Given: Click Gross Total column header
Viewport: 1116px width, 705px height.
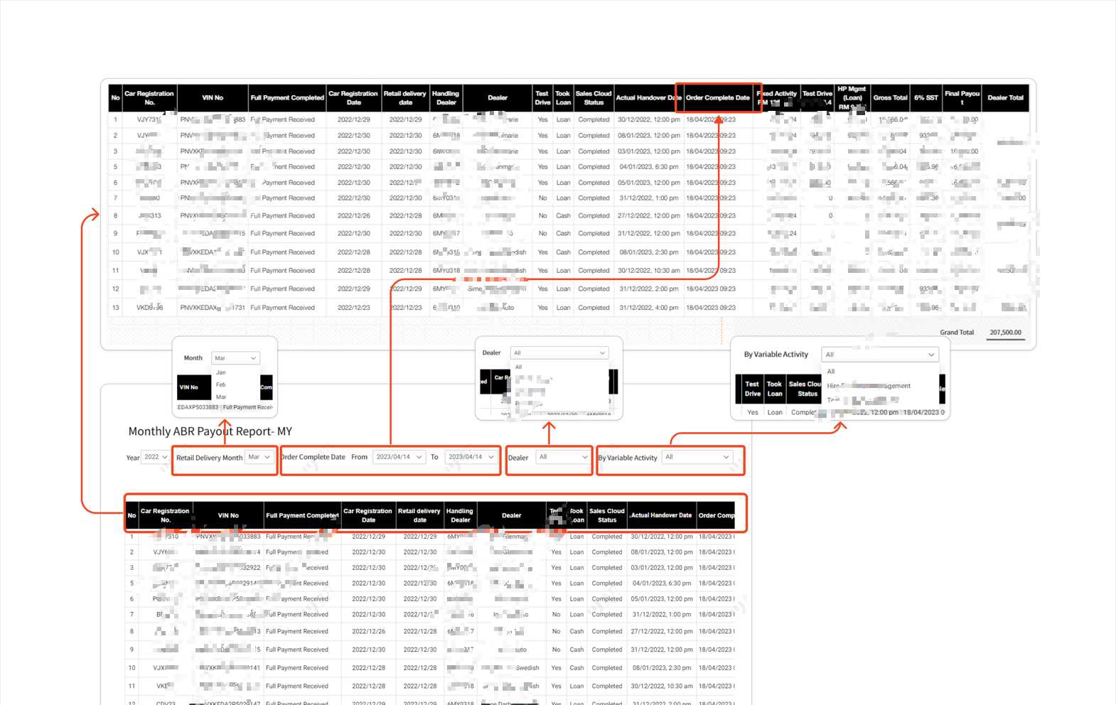Looking at the screenshot, I should (x=890, y=98).
